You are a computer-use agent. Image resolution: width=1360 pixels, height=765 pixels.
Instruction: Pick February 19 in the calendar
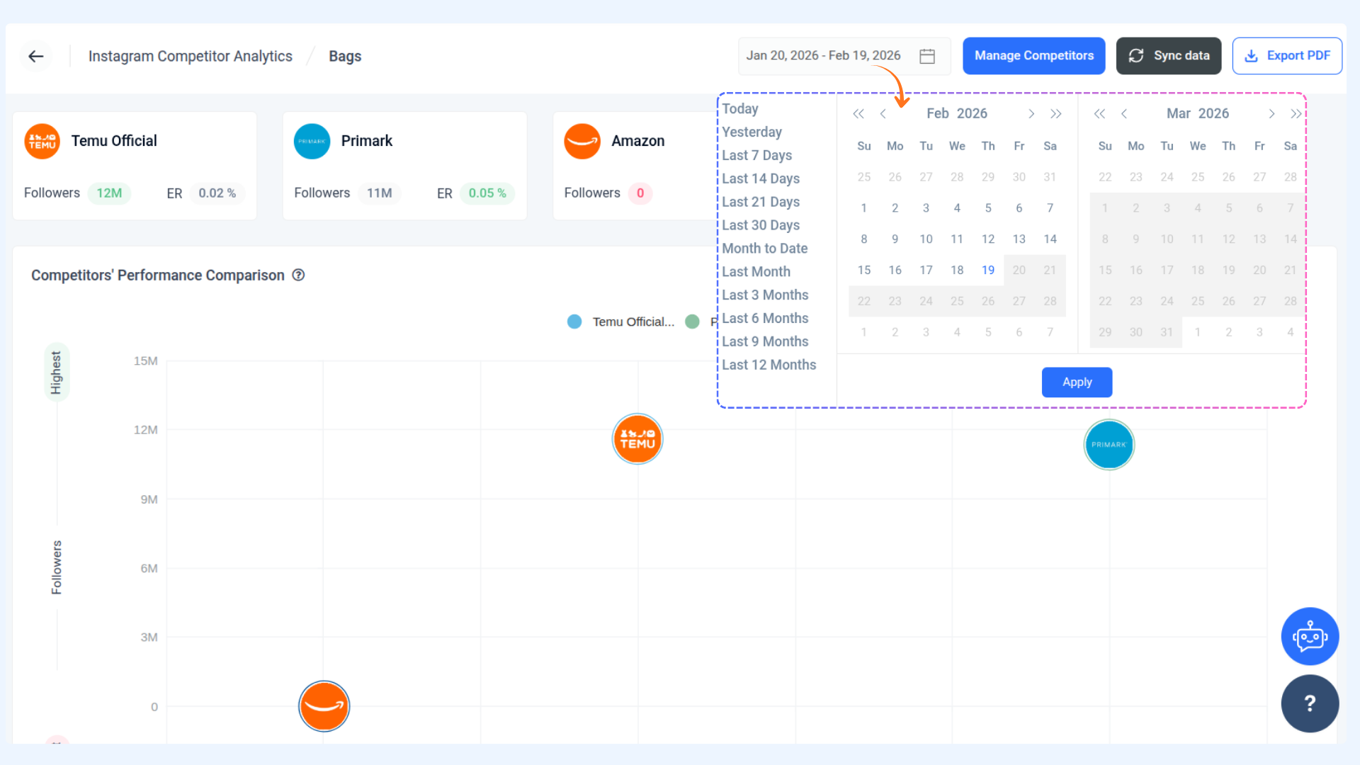tap(987, 270)
